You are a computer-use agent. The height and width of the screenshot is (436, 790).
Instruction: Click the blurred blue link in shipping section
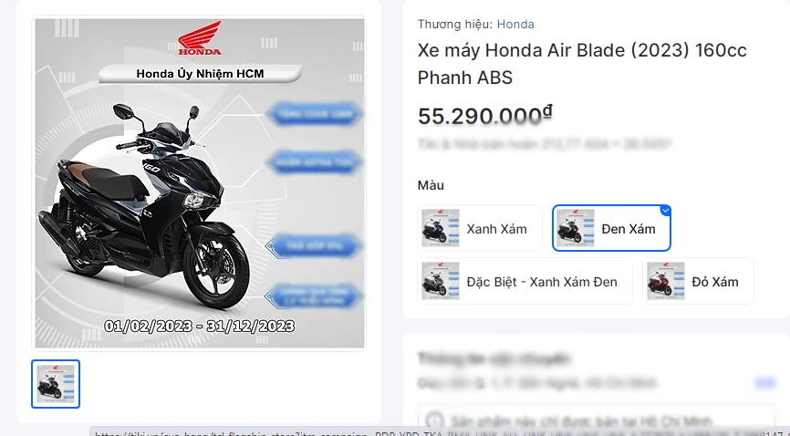764,383
